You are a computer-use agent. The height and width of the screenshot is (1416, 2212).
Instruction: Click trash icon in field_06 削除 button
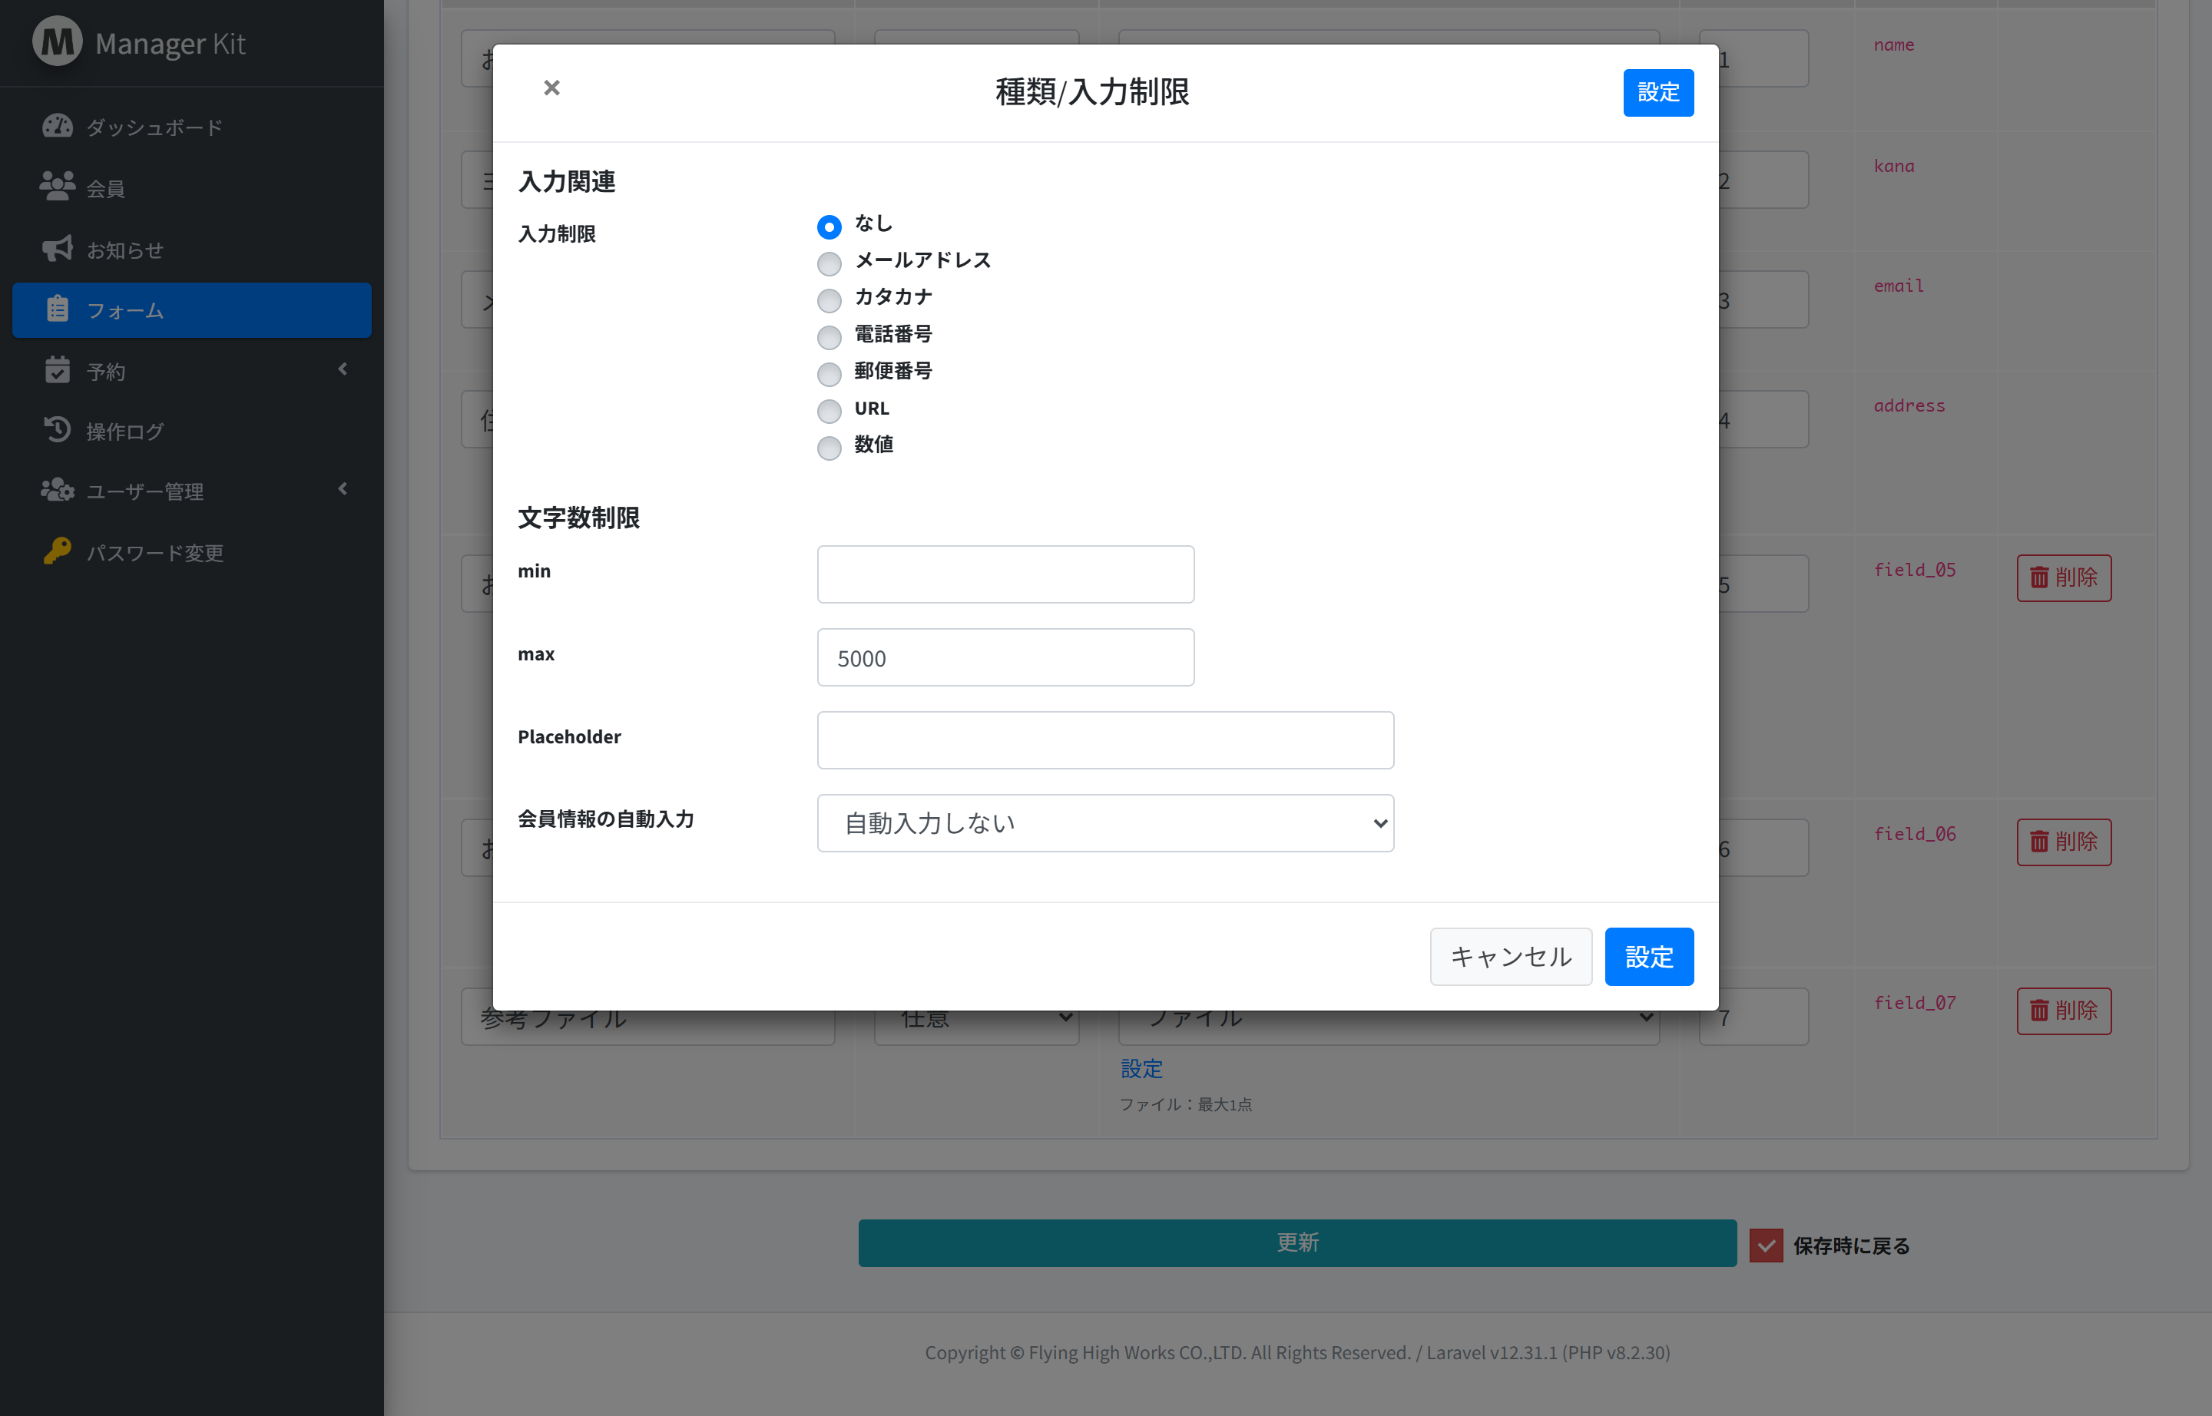(x=2039, y=842)
